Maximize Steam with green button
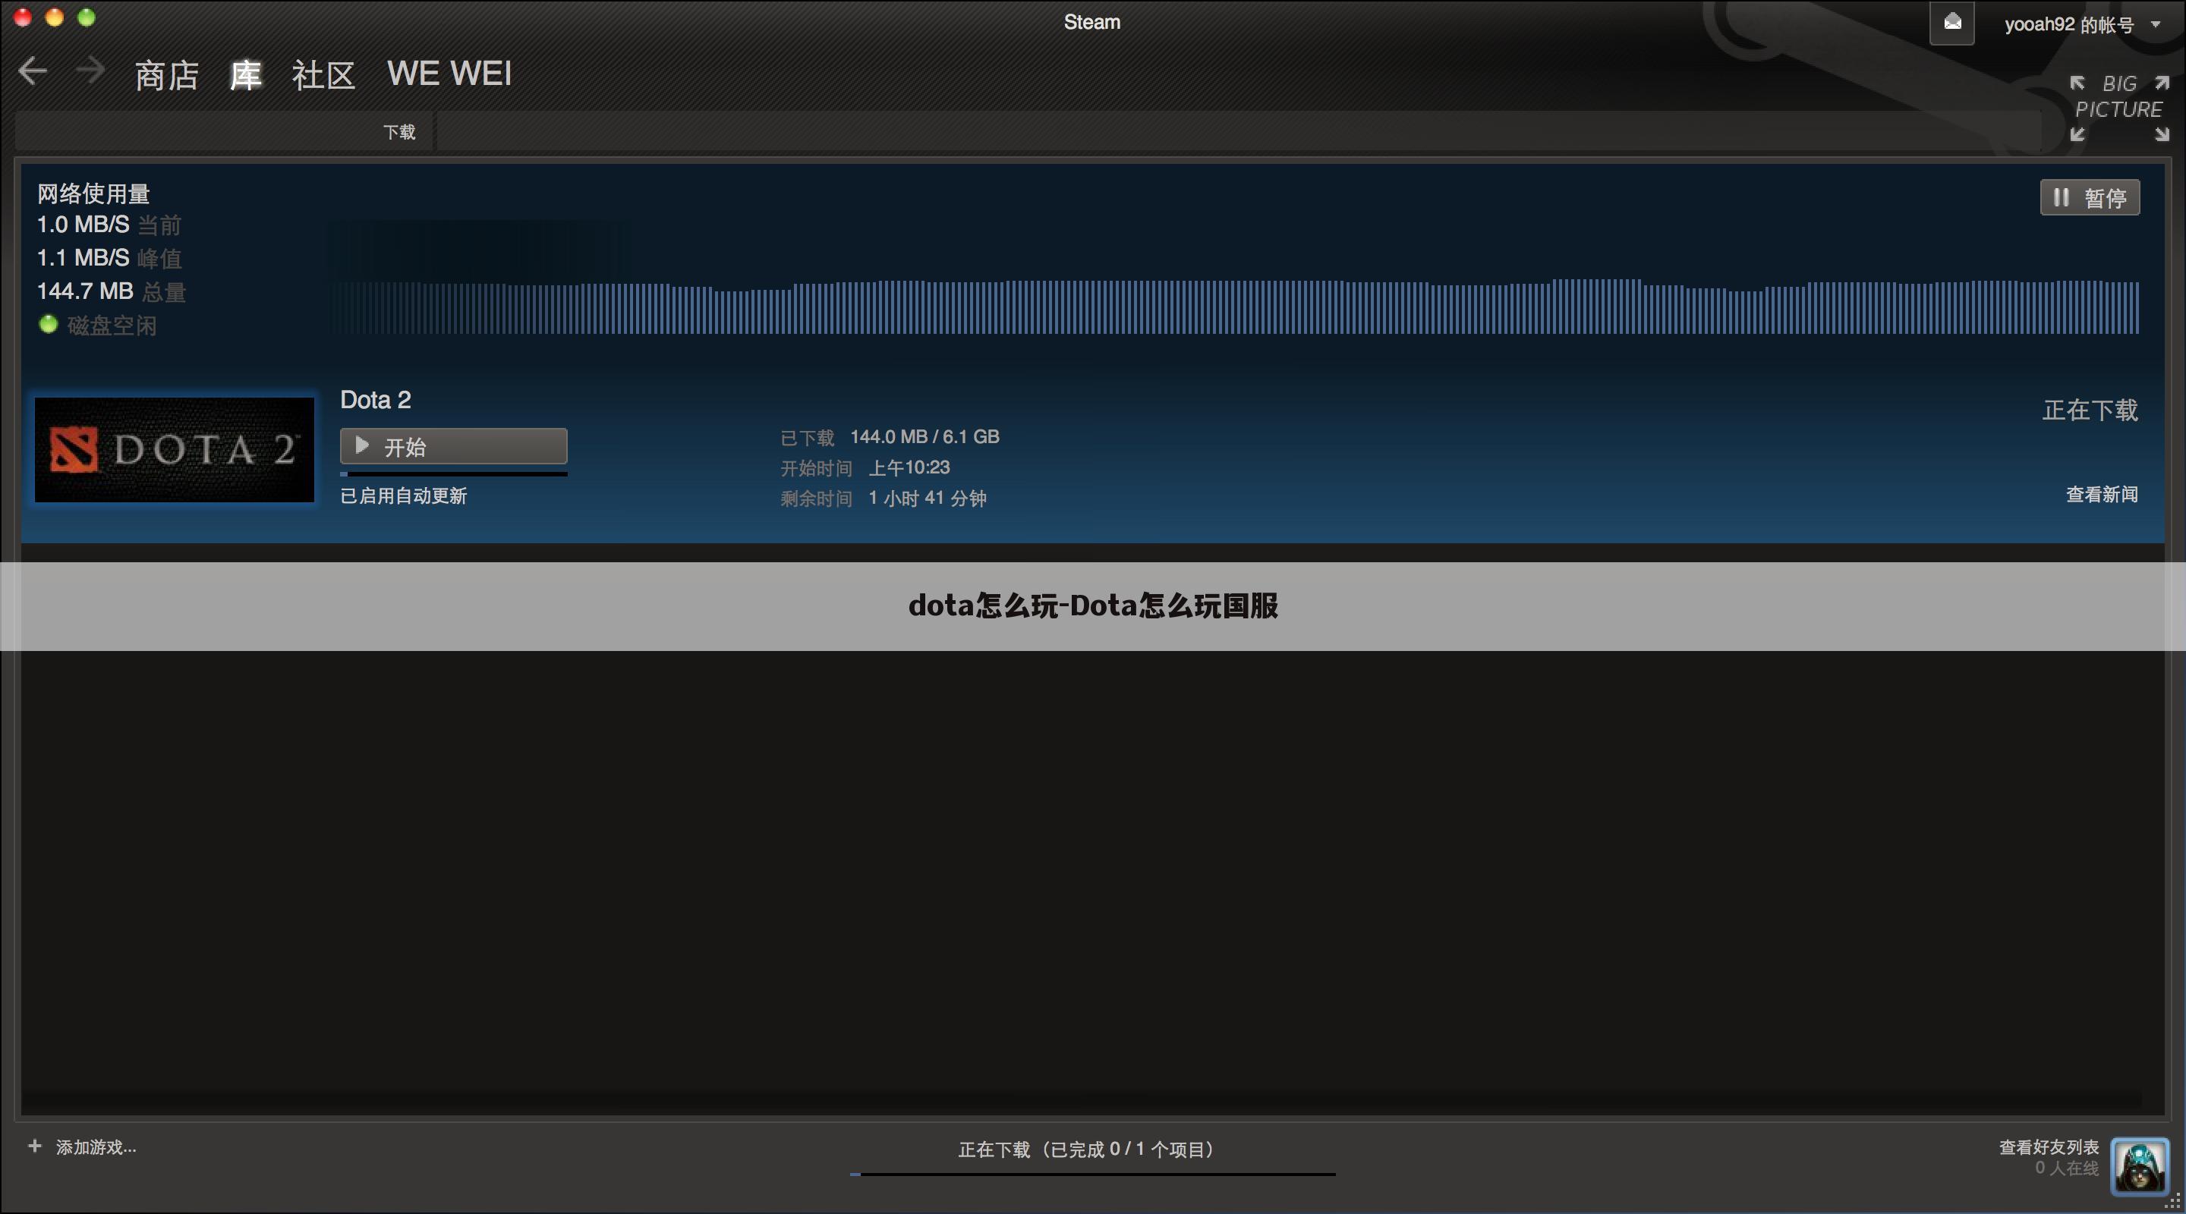 (x=87, y=17)
